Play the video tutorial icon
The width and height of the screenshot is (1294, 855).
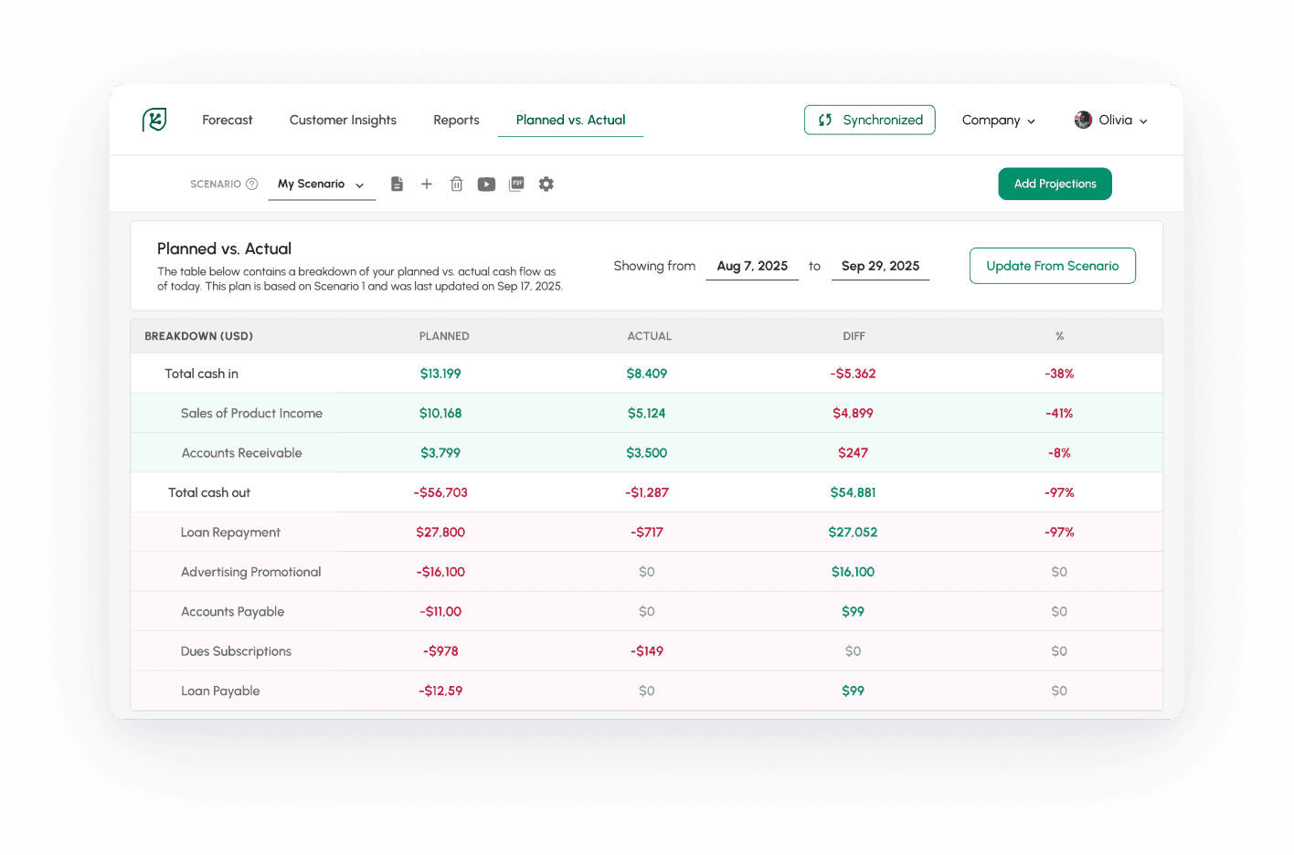pyautogui.click(x=486, y=184)
